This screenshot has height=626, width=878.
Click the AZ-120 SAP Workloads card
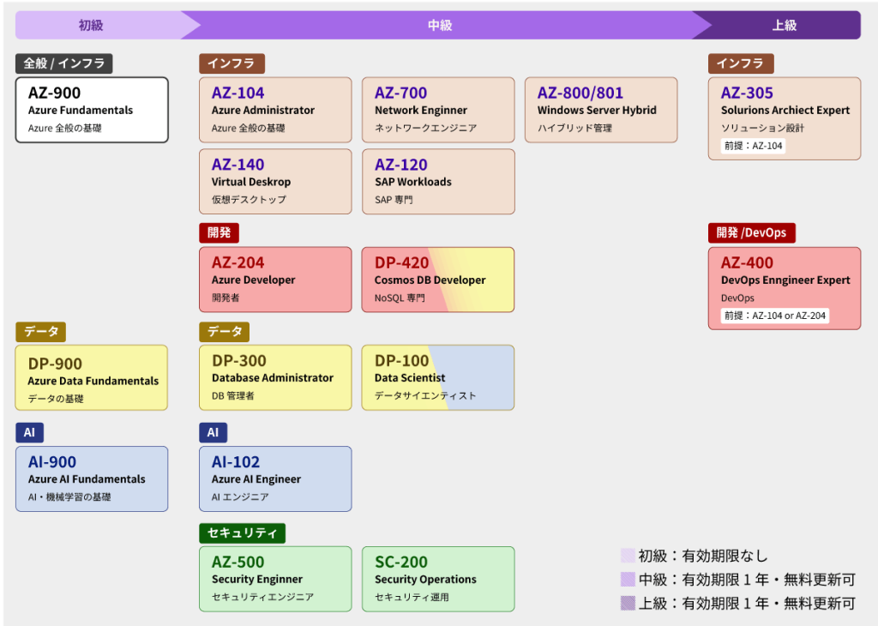(x=438, y=181)
